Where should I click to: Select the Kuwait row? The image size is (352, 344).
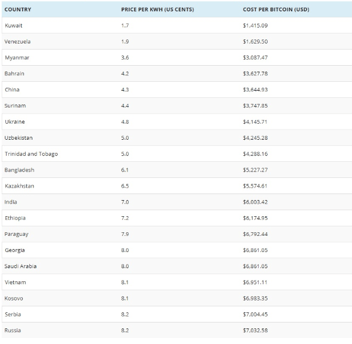177,25
